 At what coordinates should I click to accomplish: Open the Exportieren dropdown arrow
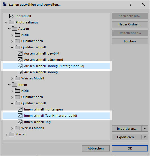click(x=145, y=137)
